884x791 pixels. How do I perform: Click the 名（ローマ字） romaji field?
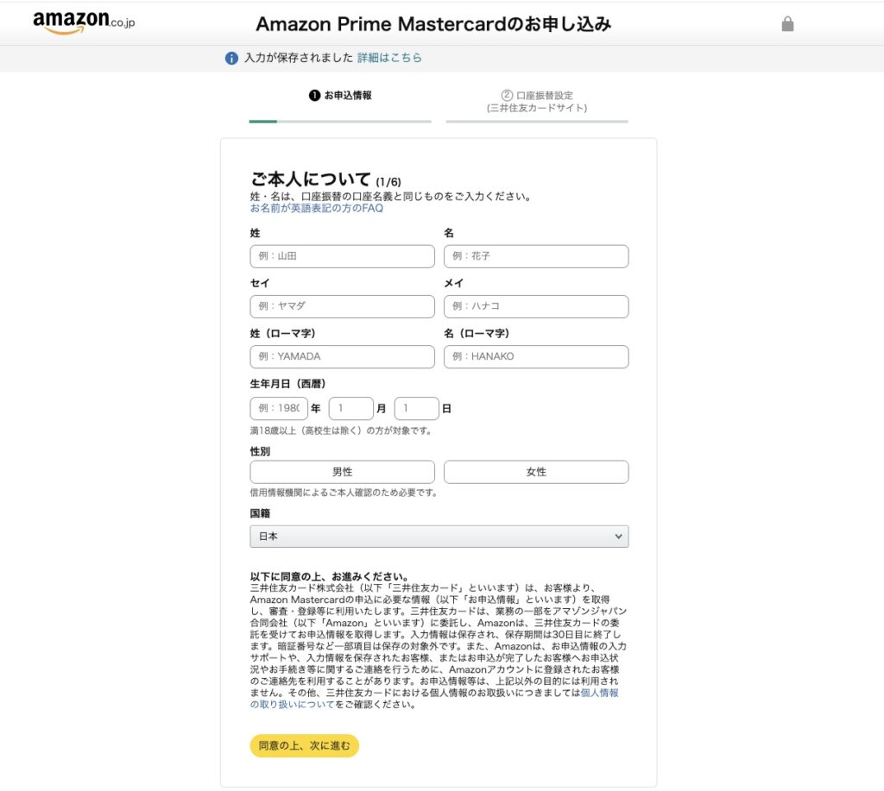536,356
